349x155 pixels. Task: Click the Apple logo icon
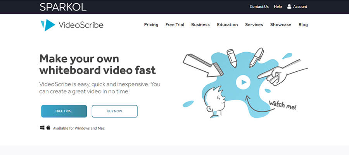(x=48, y=127)
